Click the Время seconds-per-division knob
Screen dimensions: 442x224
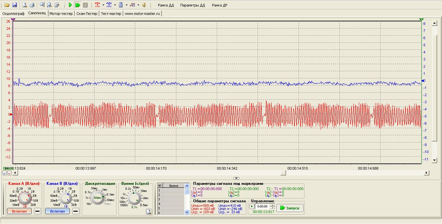coord(134,197)
